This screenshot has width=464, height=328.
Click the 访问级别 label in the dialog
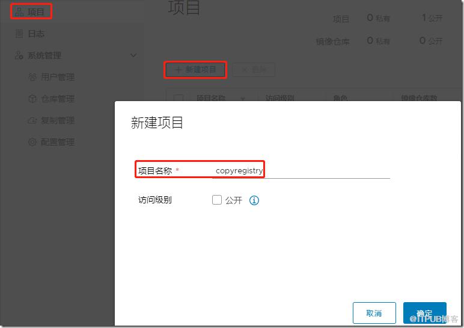[x=154, y=200]
